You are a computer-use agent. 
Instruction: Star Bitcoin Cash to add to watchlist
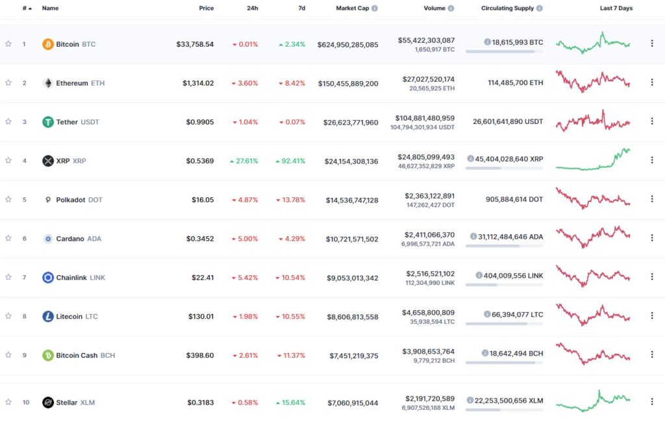(x=8, y=355)
